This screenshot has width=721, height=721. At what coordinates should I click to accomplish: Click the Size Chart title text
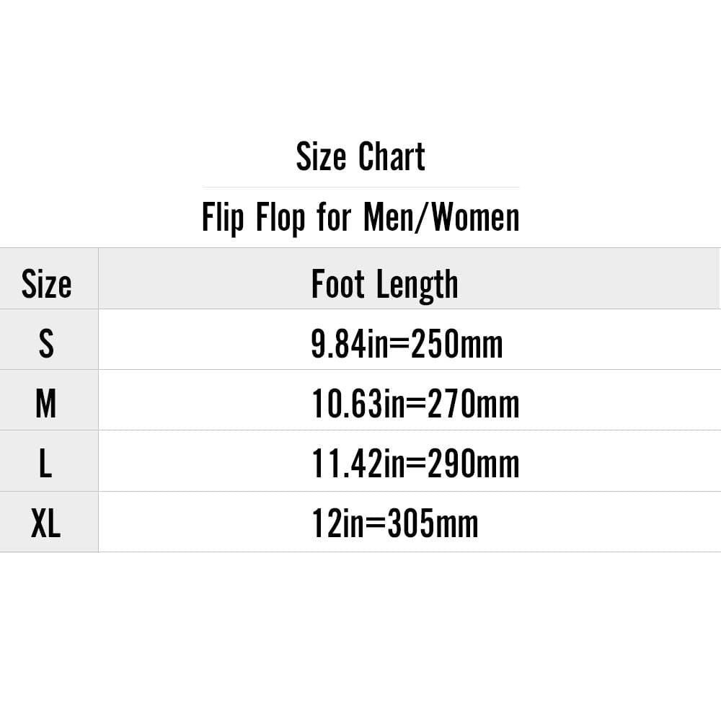[x=360, y=156]
